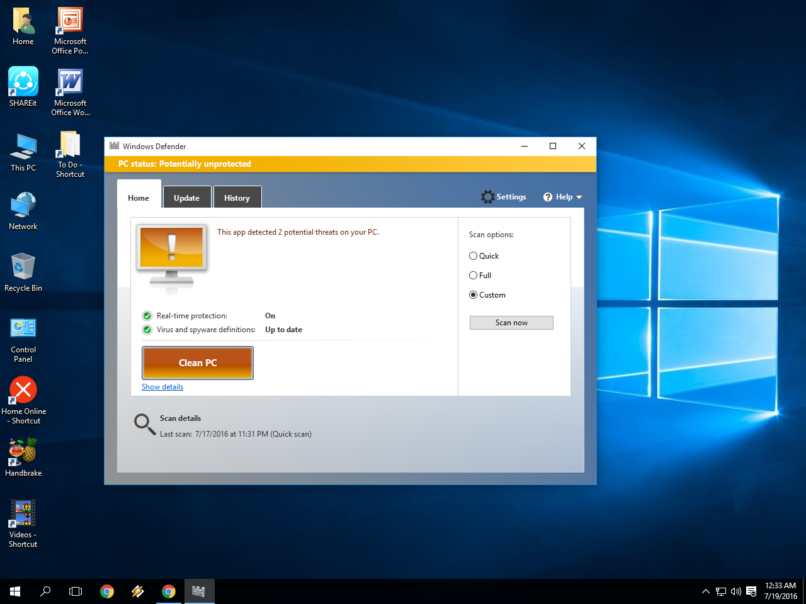Click the Real-time protection green check icon
This screenshot has height=604, width=806.
tap(147, 316)
